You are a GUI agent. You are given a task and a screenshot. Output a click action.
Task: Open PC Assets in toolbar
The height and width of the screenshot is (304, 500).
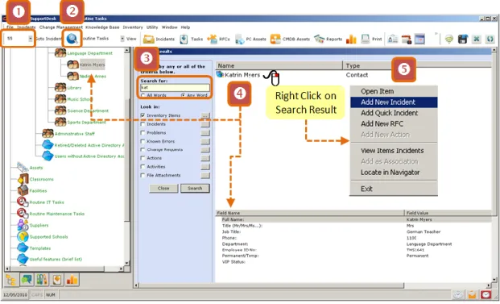pos(250,39)
